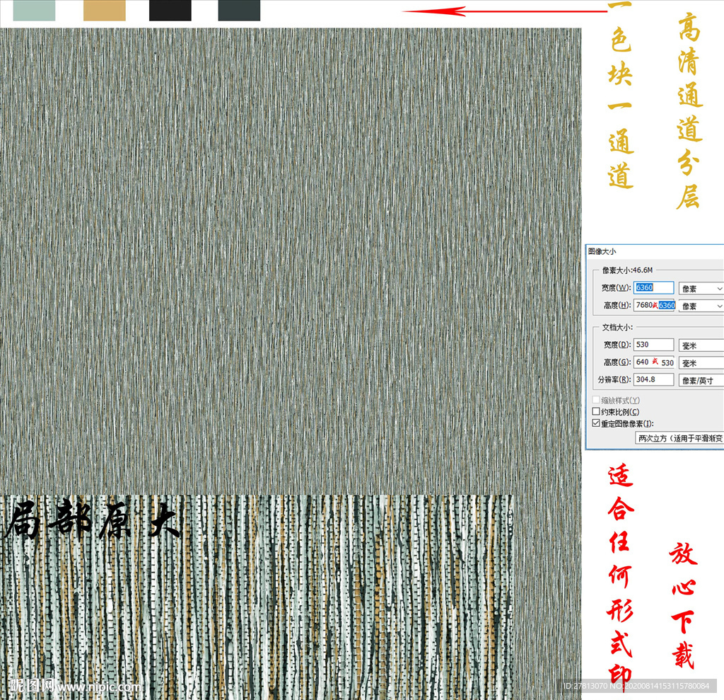Toggle the 缩放样式 scale styles checkbox
The height and width of the screenshot is (700, 724).
click(595, 398)
